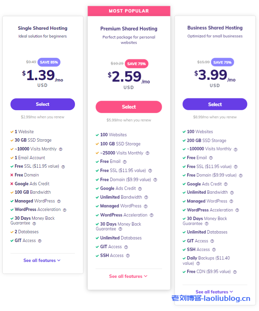
Task: Click help icon next to Premium Unlimited Bandwidth
Action: tap(146, 197)
